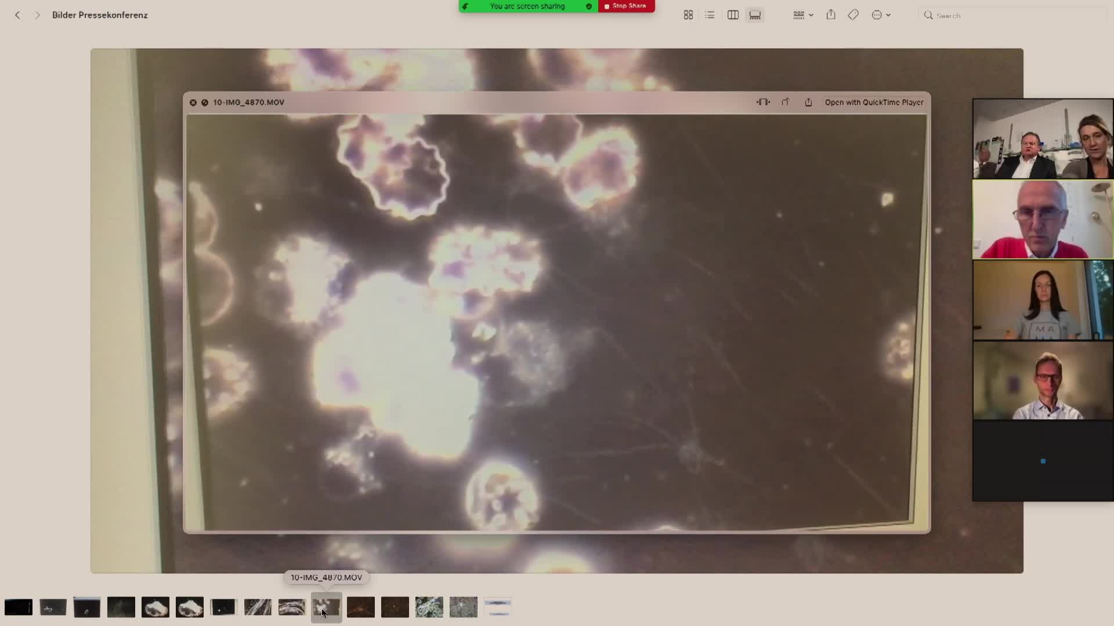Viewport: 1114px width, 626px height.
Task: Open the group-by options dropdown
Action: coord(803,15)
